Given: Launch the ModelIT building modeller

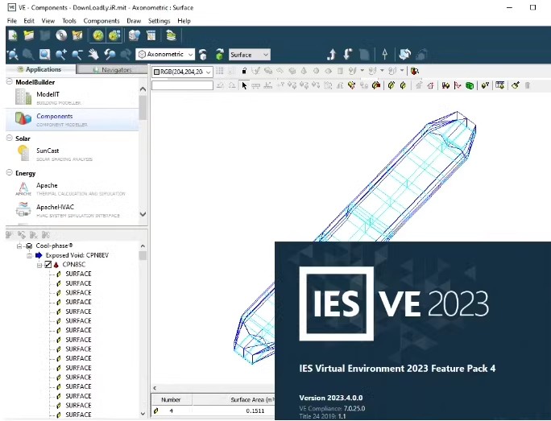Looking at the screenshot, I should coord(72,97).
